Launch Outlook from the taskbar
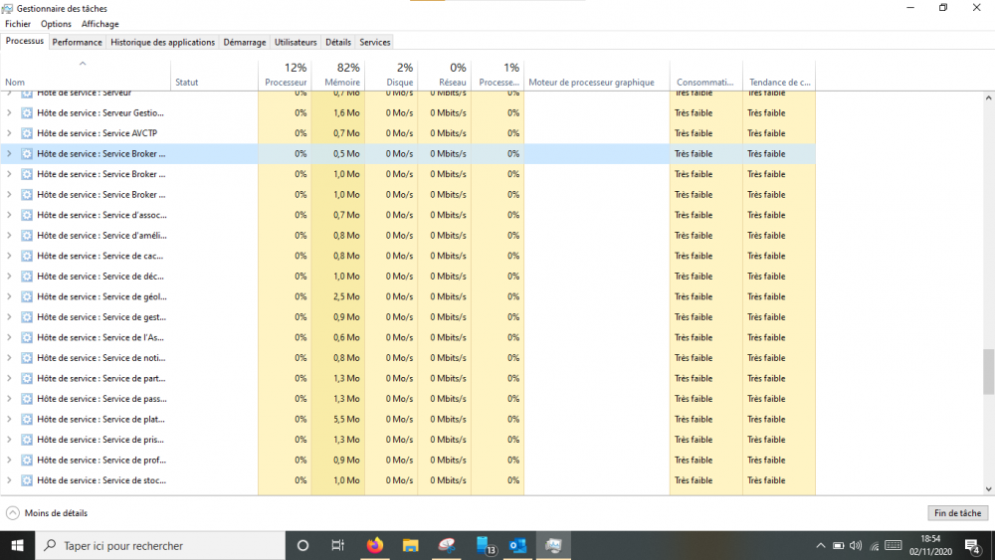995x560 pixels. coord(517,545)
